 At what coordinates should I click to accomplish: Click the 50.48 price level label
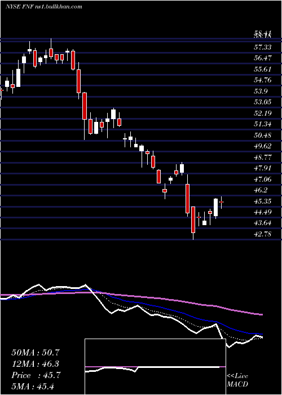click(263, 135)
